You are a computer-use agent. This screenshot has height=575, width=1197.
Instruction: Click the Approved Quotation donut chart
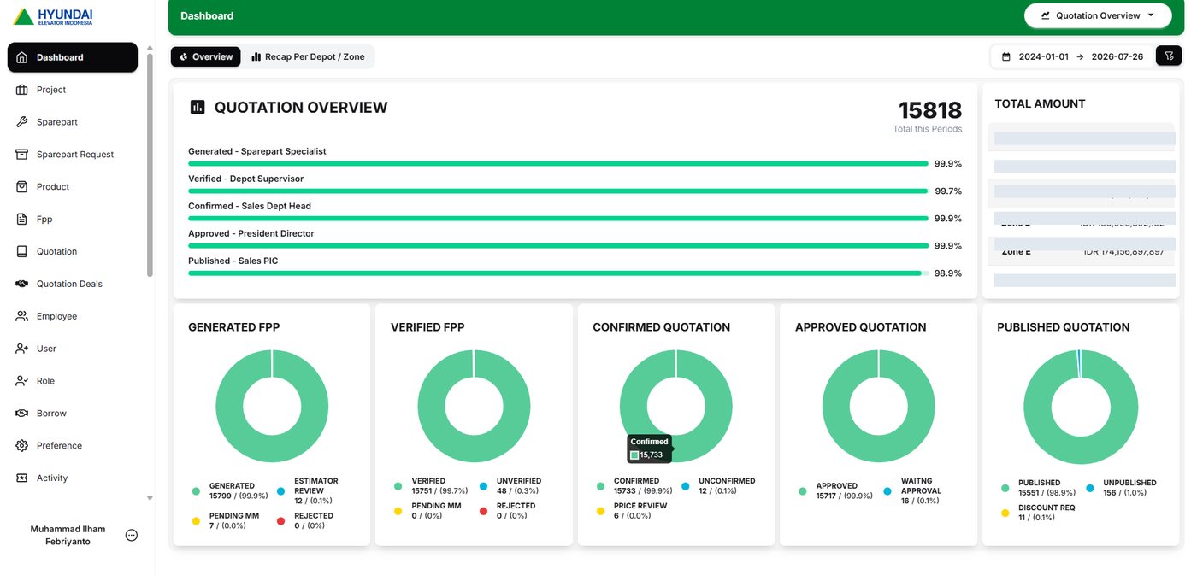878,407
